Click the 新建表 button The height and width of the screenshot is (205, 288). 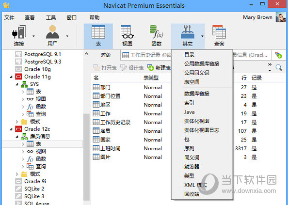pos(159,68)
